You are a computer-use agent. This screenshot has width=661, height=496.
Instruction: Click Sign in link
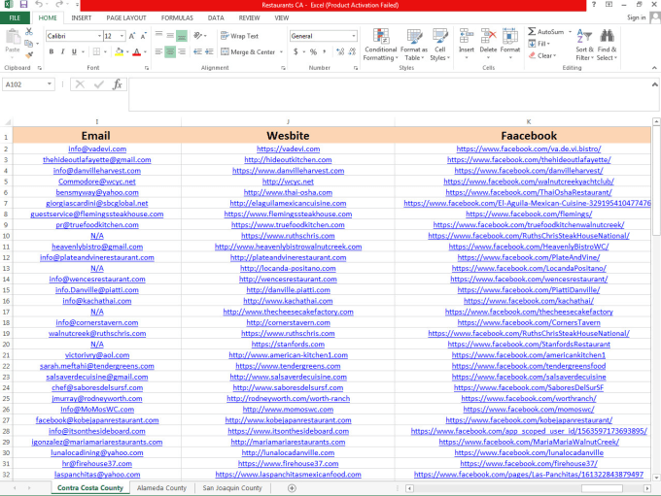pyautogui.click(x=636, y=17)
